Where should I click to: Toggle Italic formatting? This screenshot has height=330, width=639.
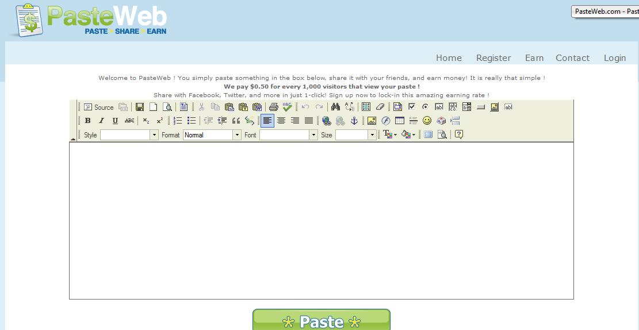[x=101, y=121]
